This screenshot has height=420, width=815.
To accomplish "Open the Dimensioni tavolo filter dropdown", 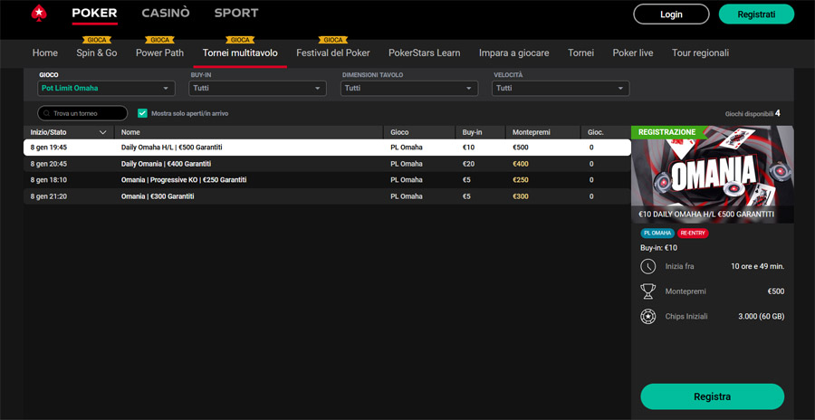I will click(x=409, y=89).
